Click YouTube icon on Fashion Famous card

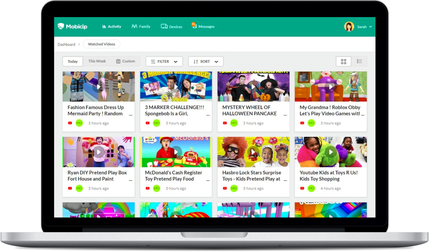coord(70,123)
